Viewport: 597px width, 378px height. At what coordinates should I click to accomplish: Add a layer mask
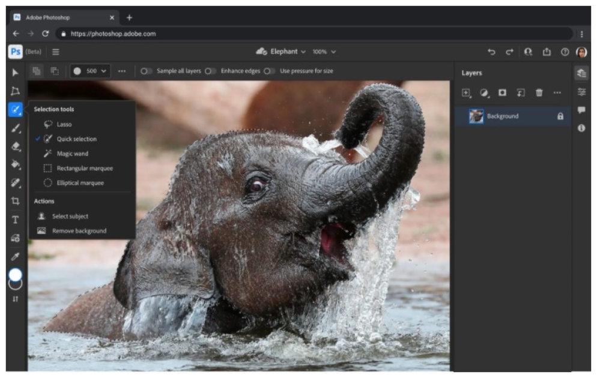[503, 92]
